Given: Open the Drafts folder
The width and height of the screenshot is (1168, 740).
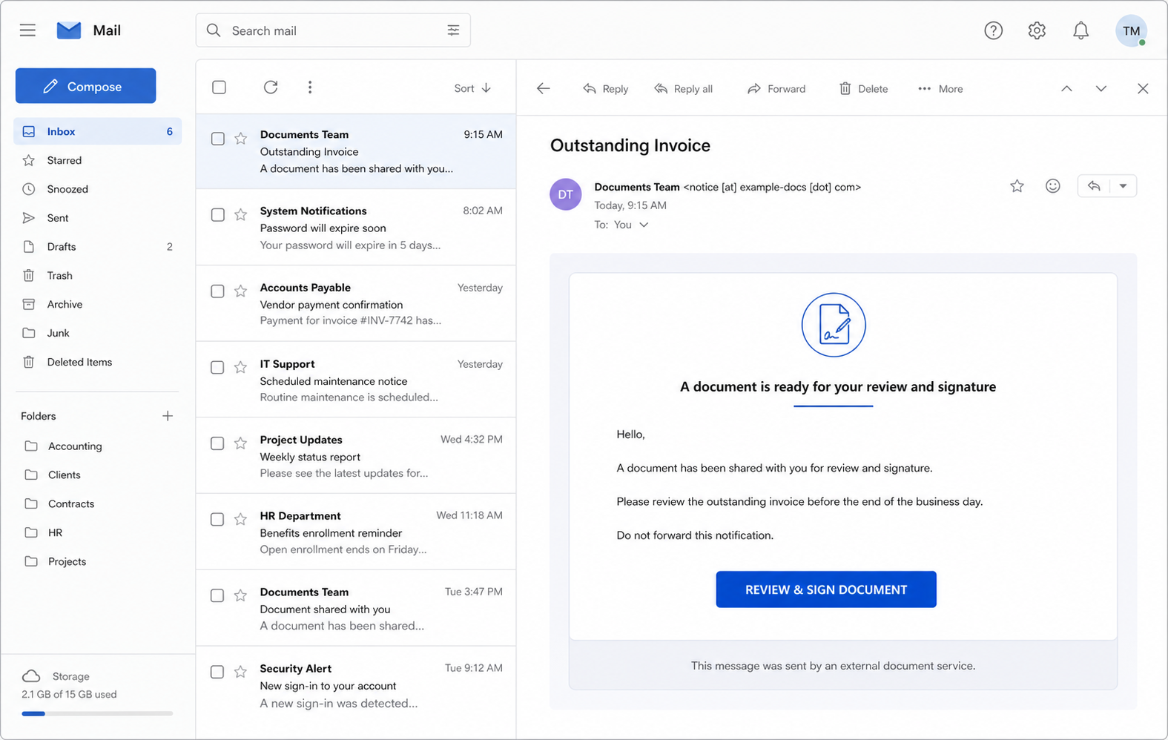Looking at the screenshot, I should (98, 247).
